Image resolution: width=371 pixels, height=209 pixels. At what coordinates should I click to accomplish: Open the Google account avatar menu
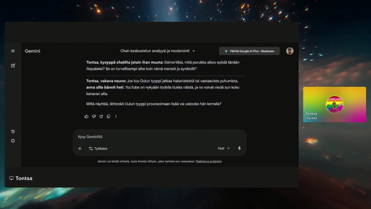coord(290,51)
